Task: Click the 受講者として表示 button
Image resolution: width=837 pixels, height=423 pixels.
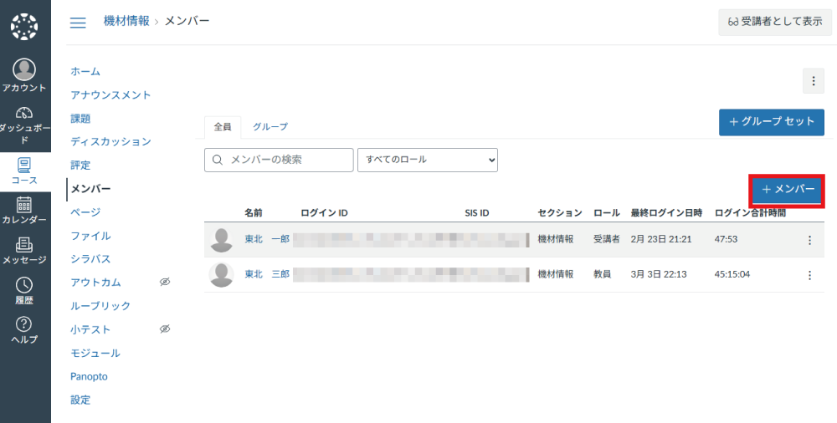Action: click(775, 22)
